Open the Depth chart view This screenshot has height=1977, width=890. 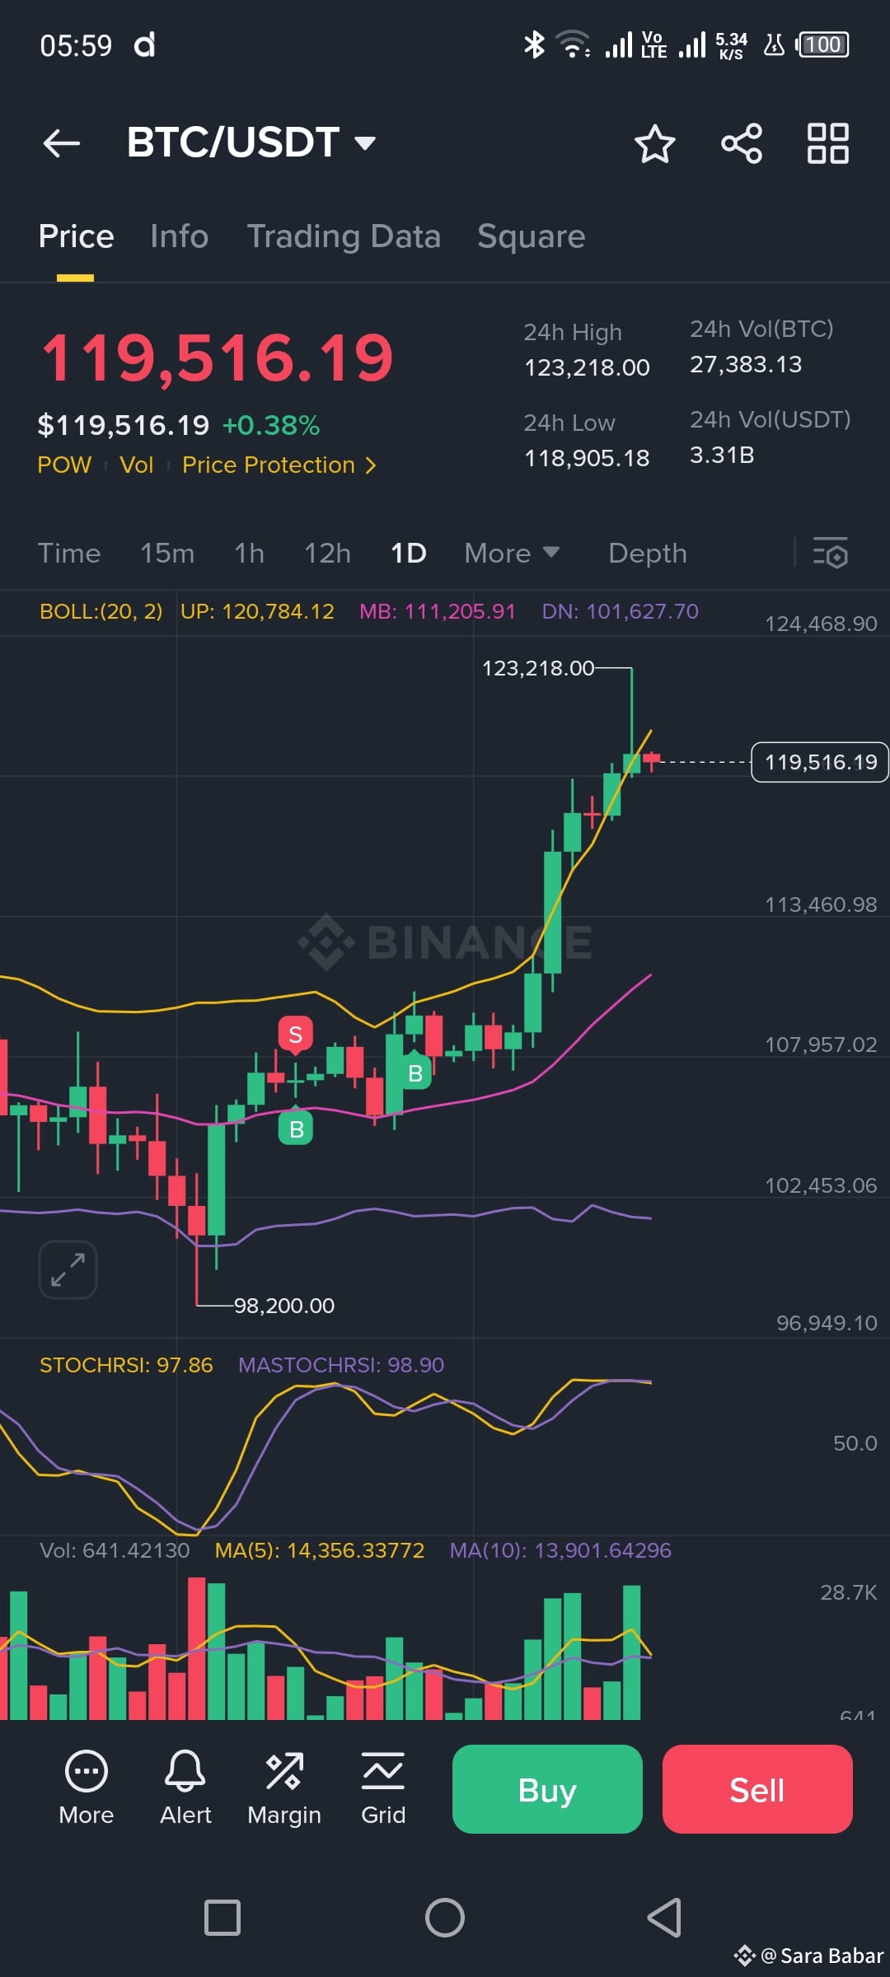pyautogui.click(x=648, y=553)
